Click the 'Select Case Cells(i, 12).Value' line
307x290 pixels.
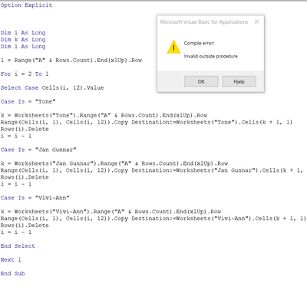[52, 88]
